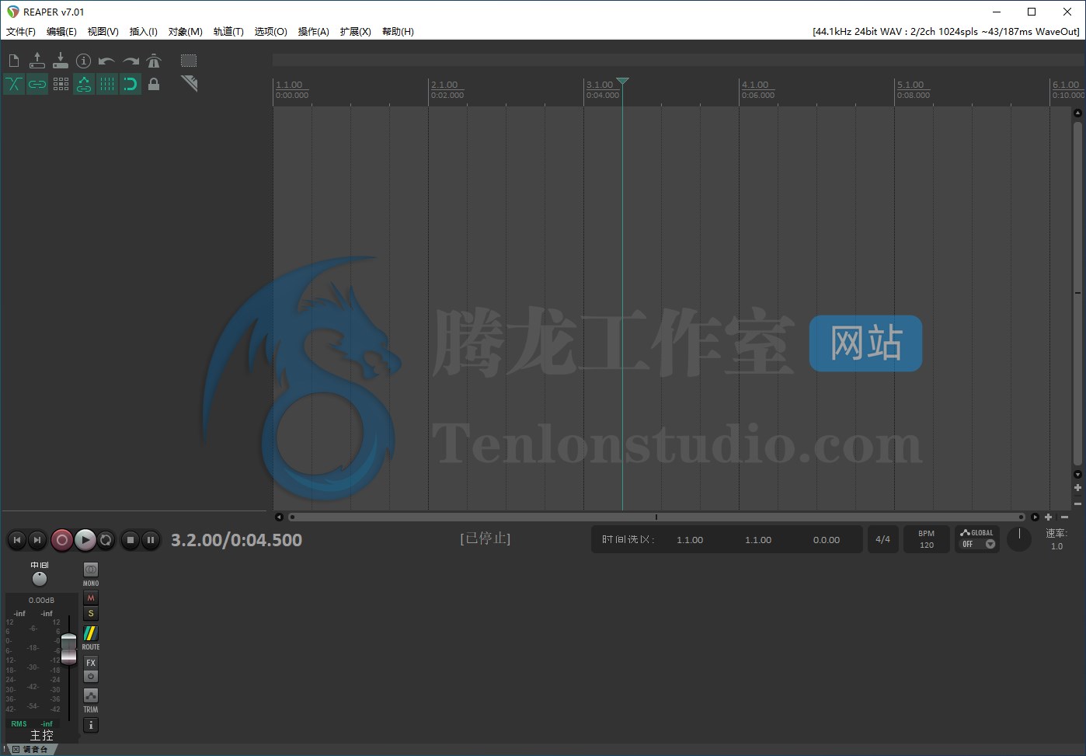
Task: Click horizontal scrollbar right arrow
Action: click(x=1035, y=517)
